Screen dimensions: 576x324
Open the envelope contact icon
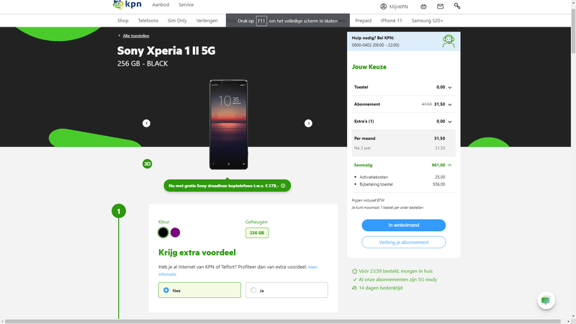(x=440, y=6)
